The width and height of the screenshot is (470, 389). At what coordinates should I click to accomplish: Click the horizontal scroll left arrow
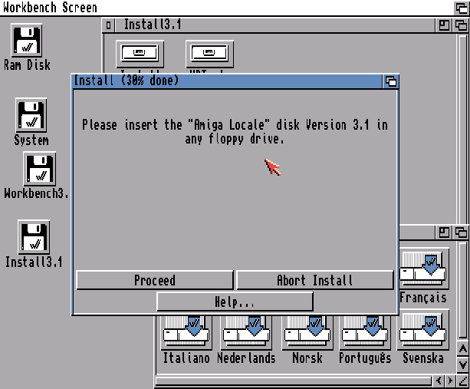click(439, 381)
